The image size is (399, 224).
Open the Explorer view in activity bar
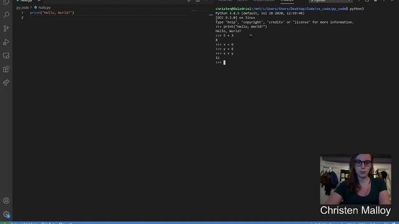coord(6,2)
